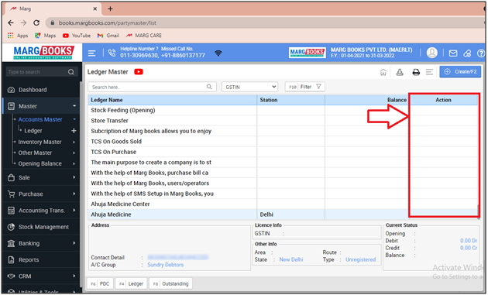Click the F4 Ledger button

coord(131,284)
